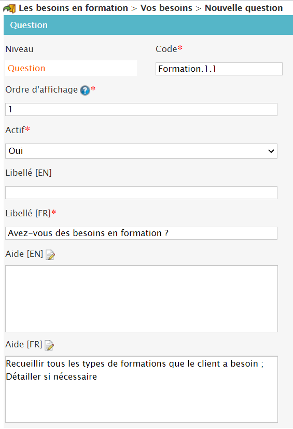Open the Ordre d'affichage help icon
The image size is (293, 429).
pyautogui.click(x=85, y=90)
